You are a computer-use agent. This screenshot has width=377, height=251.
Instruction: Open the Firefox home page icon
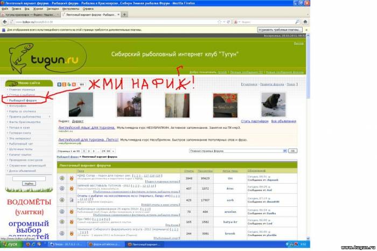tap(305, 22)
